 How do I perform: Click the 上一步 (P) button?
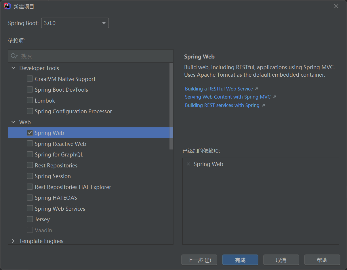click(199, 260)
